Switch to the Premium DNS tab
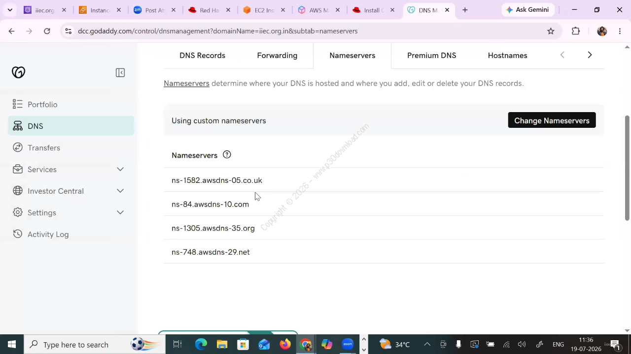This screenshot has height=354, width=631. (x=431, y=56)
